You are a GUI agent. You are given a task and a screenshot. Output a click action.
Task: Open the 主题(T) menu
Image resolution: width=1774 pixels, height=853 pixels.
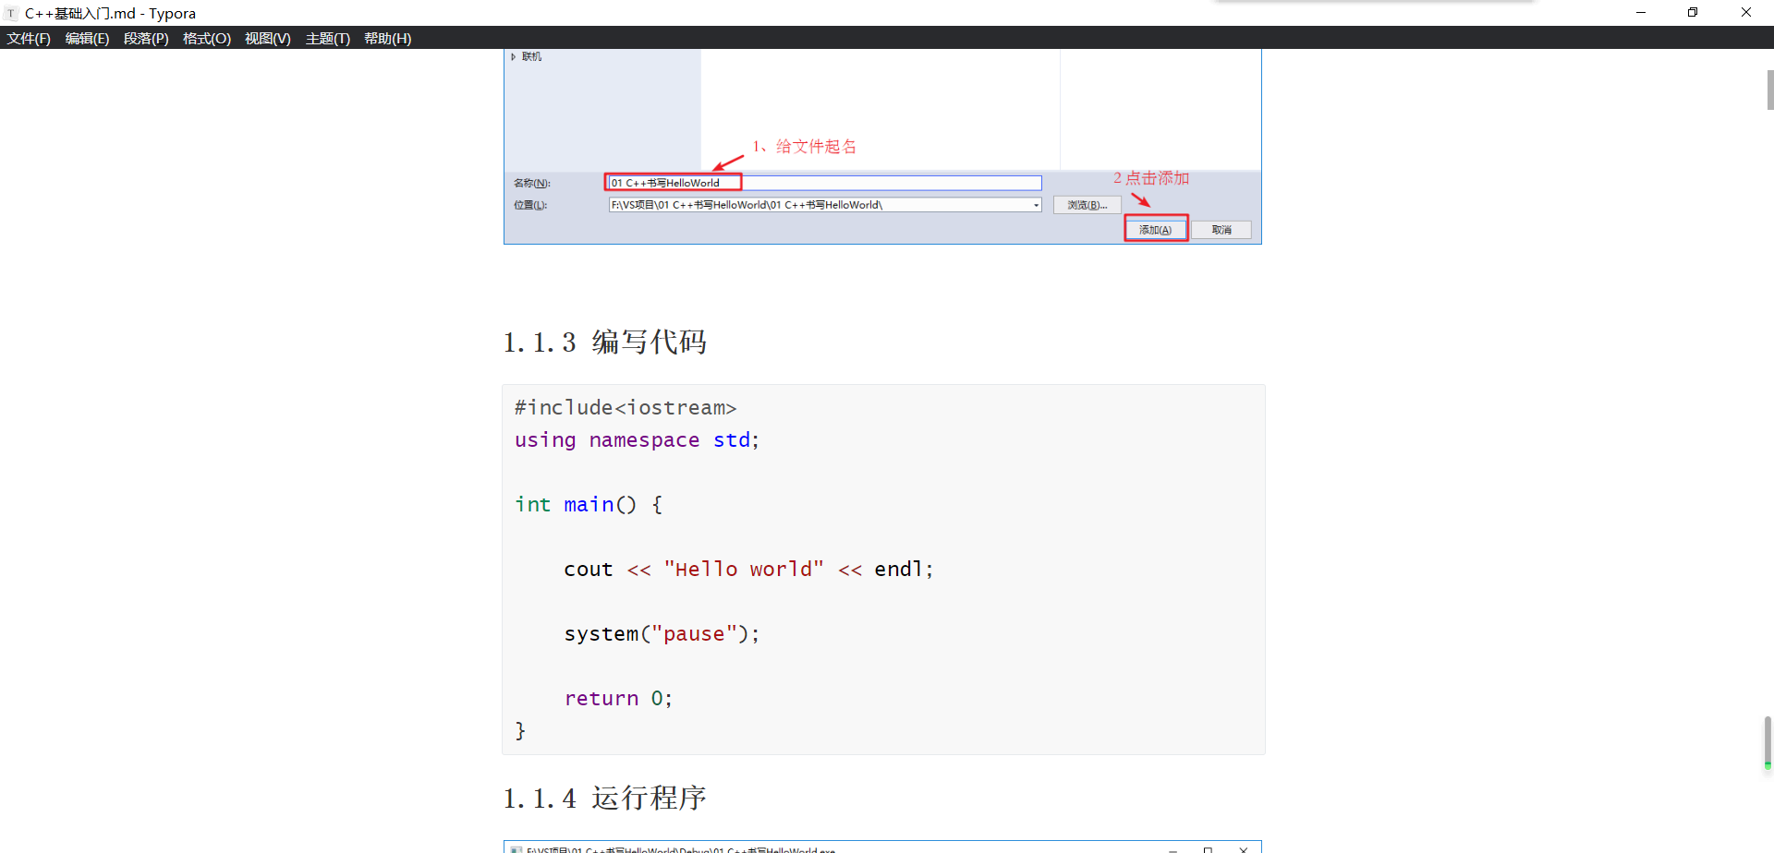[327, 39]
